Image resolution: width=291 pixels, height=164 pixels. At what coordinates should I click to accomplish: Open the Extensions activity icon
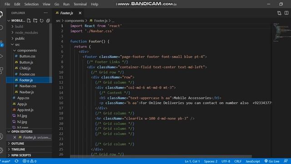pyautogui.click(x=1, y=71)
